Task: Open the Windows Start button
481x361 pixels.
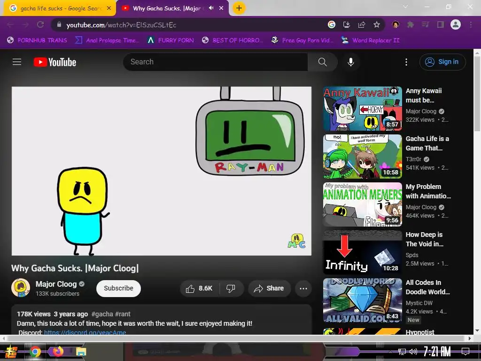Action: click(11, 352)
